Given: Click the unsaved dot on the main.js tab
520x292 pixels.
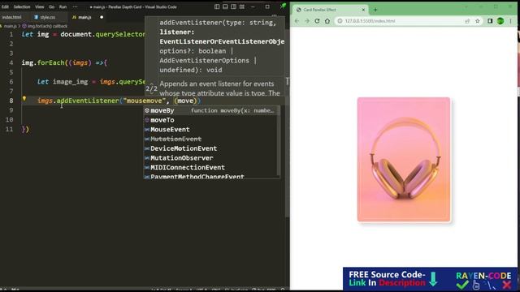Looking at the screenshot, I should click(x=102, y=17).
